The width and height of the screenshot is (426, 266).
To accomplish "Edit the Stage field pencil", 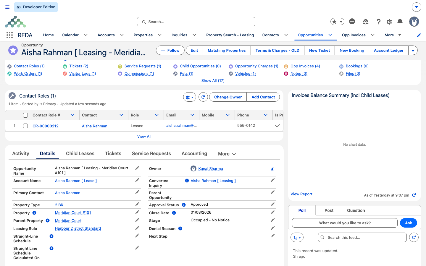I will click(273, 220).
